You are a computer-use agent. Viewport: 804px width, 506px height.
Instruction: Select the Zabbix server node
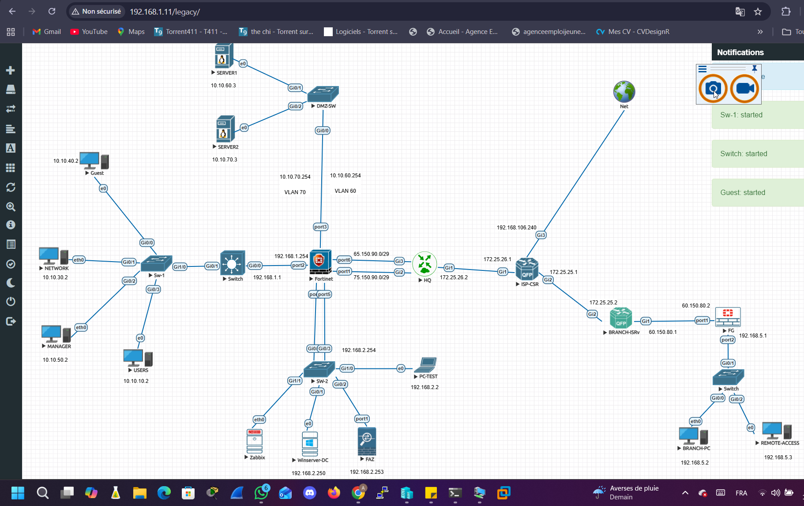[x=255, y=441]
